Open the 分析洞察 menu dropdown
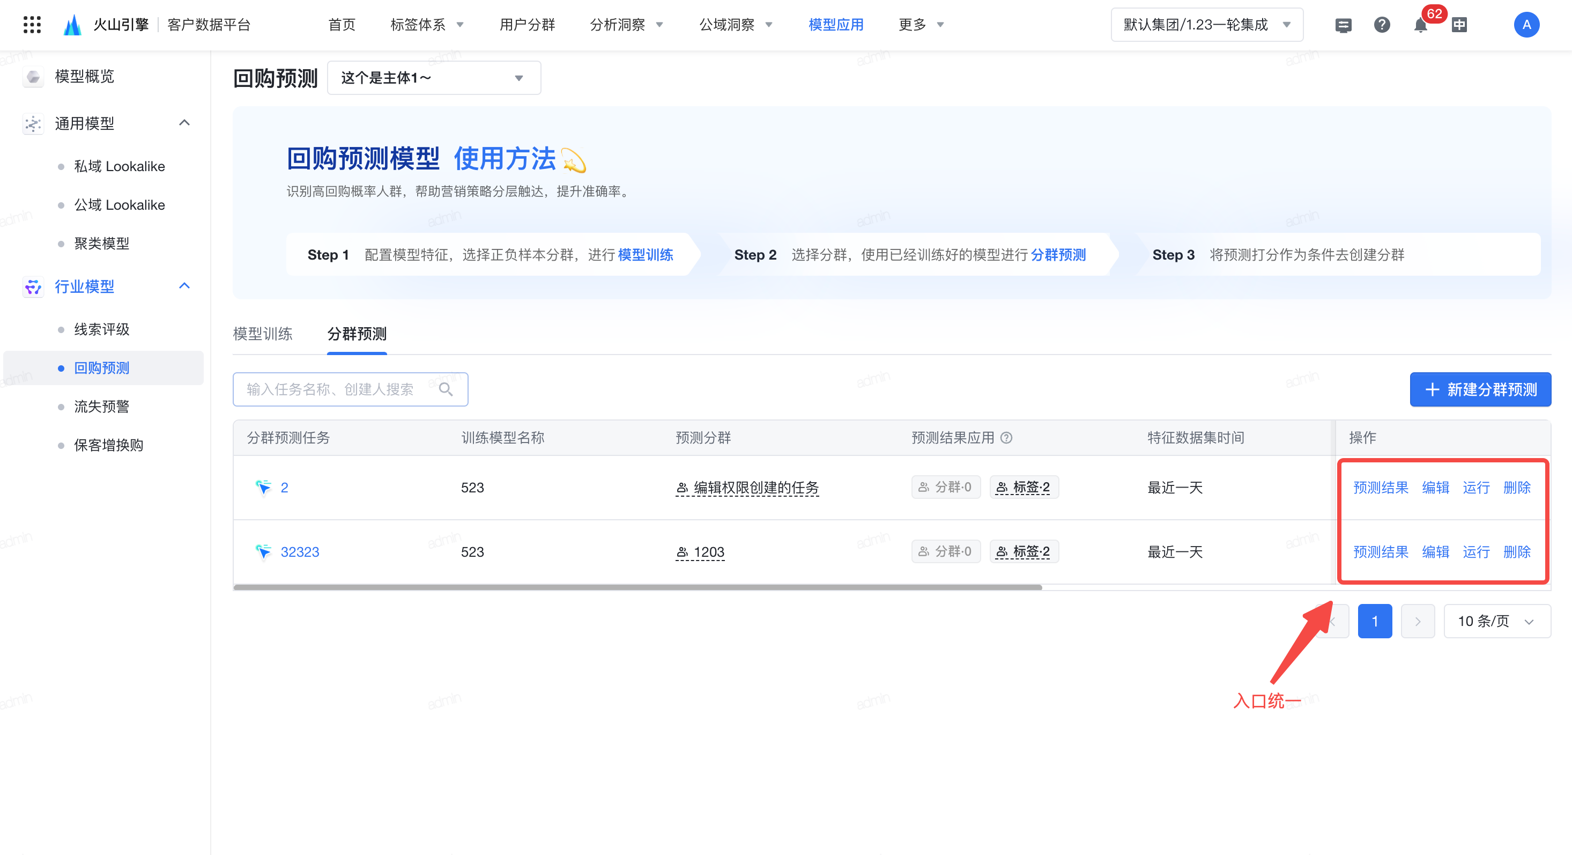 point(627,25)
